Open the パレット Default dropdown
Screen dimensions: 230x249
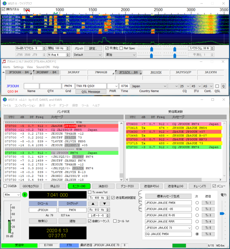point(87,55)
